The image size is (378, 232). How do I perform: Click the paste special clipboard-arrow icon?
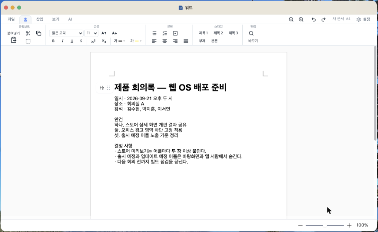point(14,40)
